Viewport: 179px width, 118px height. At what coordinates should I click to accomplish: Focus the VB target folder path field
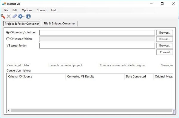click(97, 46)
